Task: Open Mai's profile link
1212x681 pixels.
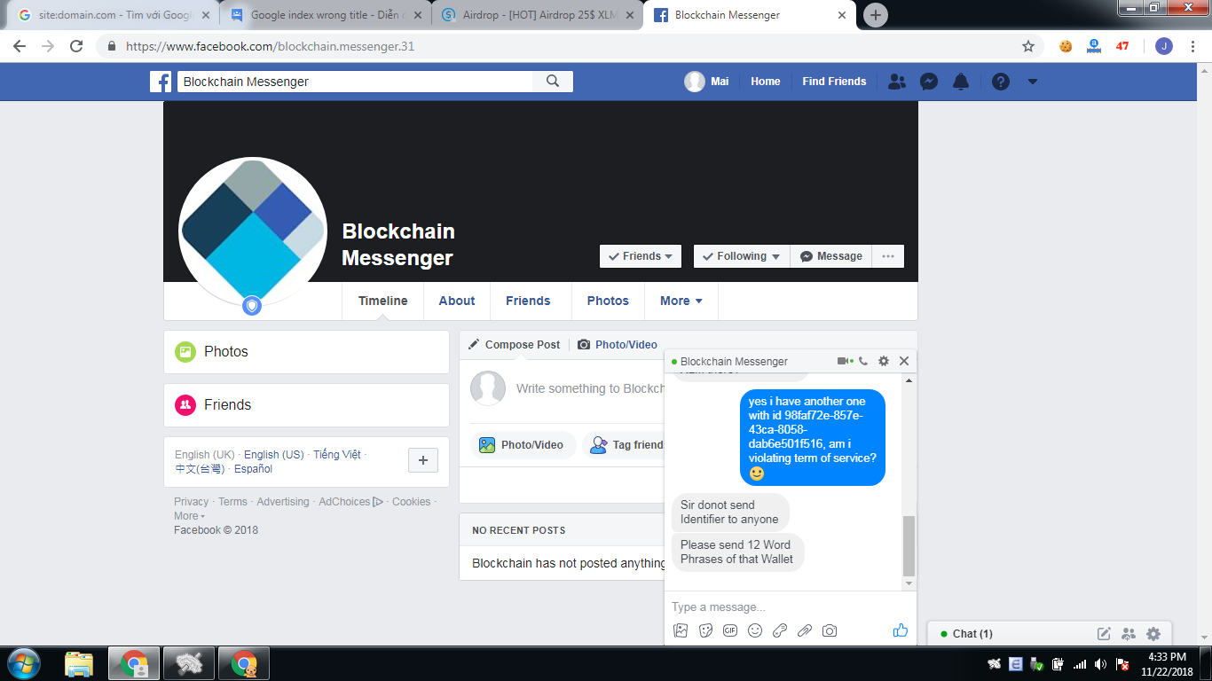Action: [x=707, y=82]
